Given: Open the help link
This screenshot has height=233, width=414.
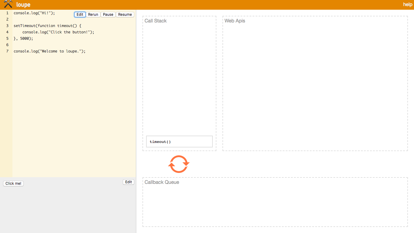Looking at the screenshot, I should (408, 4).
